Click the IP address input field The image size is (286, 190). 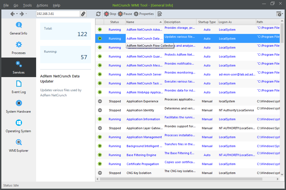58,14
